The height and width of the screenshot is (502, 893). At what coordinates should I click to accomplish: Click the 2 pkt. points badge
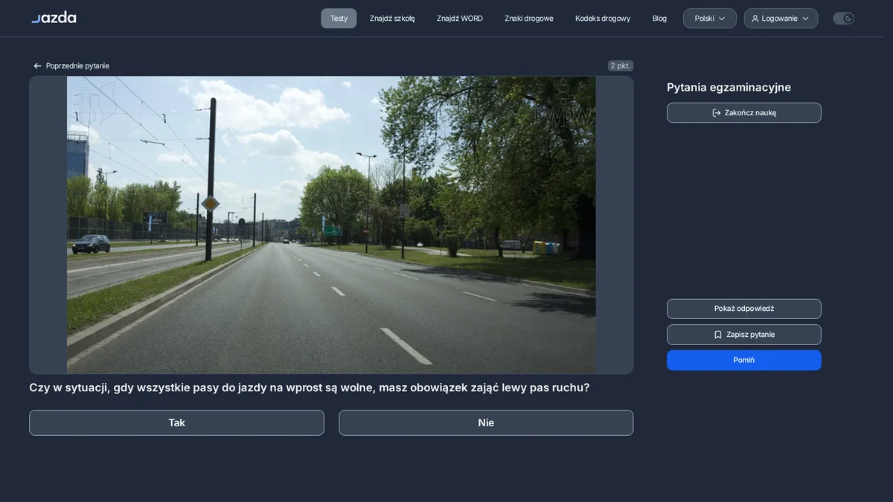coord(621,65)
